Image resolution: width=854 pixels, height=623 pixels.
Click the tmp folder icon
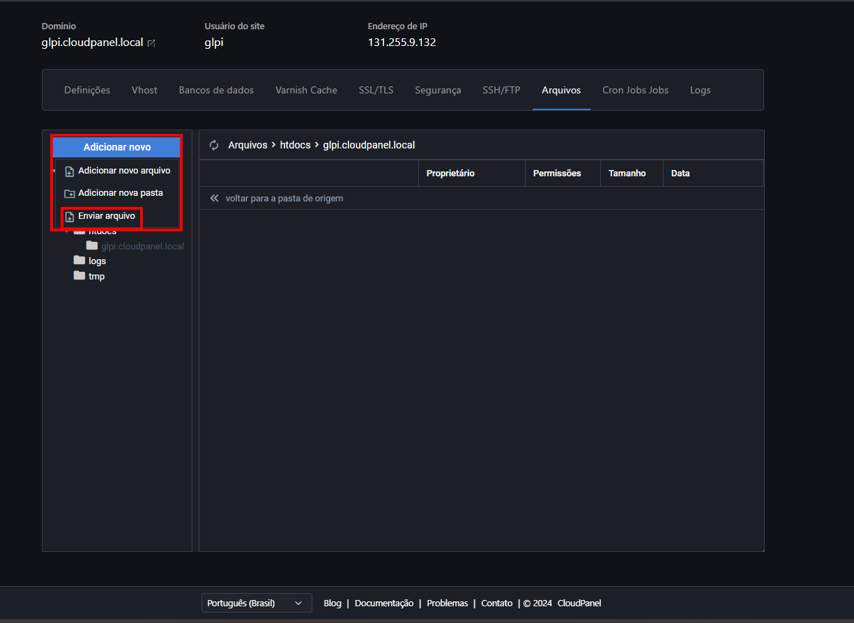(79, 276)
